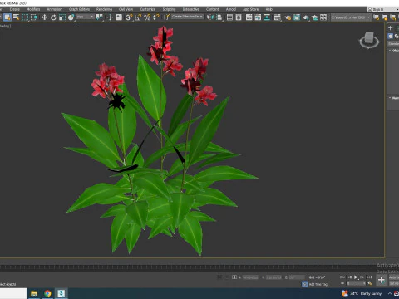The width and height of the screenshot is (399, 299).
Task: Open the Scripting menu
Action: click(x=169, y=9)
